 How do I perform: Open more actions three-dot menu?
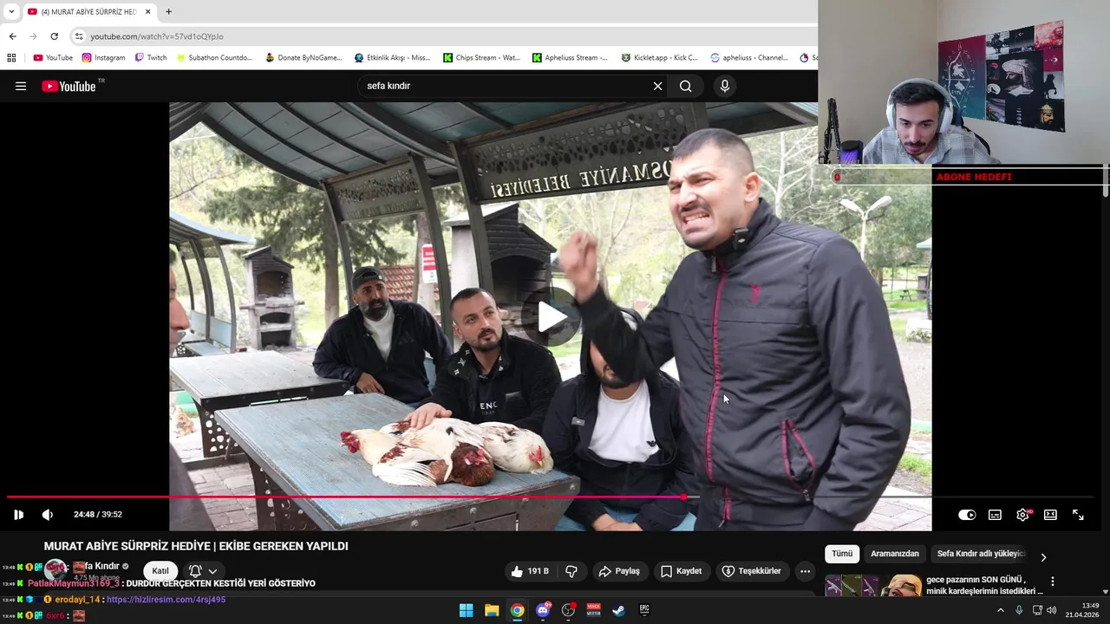pyautogui.click(x=805, y=571)
